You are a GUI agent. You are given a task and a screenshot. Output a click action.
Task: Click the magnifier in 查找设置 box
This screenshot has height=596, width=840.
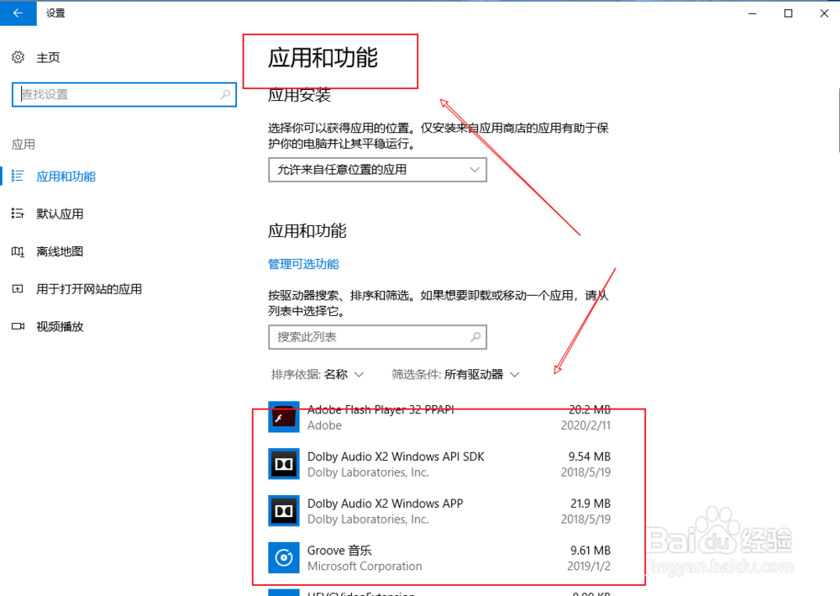(225, 94)
